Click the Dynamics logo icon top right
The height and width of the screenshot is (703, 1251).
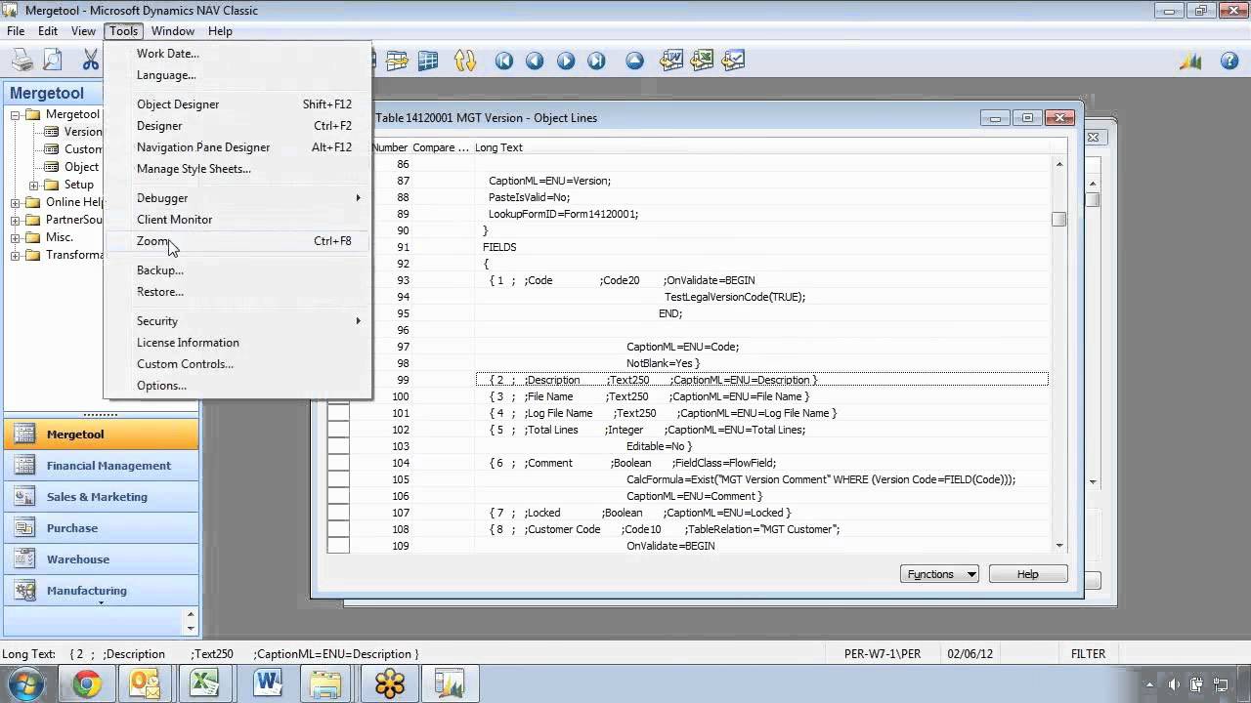tap(1190, 61)
